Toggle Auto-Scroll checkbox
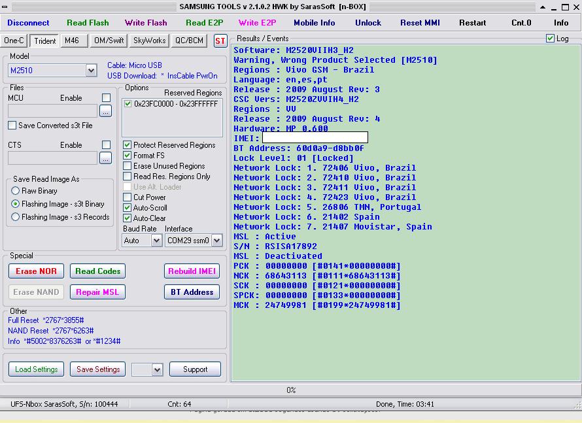Viewport: 582px width, 423px height. [128, 207]
